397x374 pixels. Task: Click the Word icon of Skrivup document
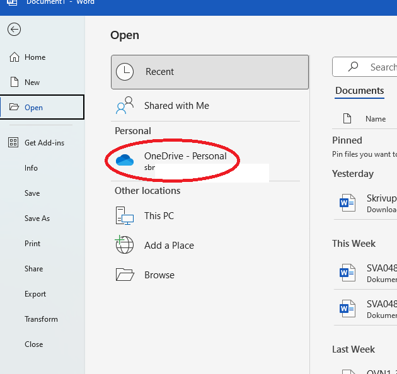(347, 203)
